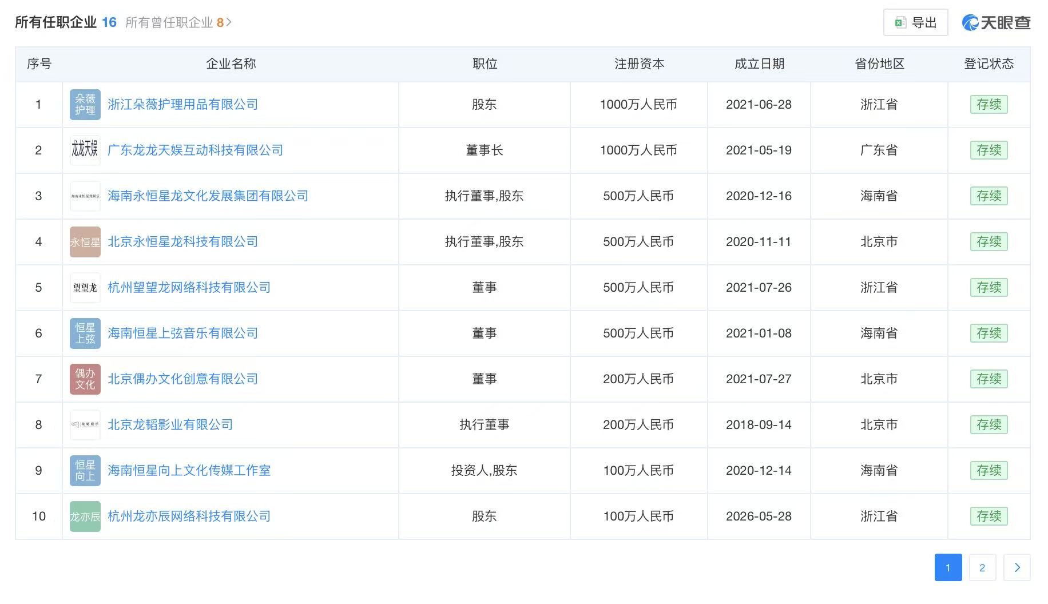
Task: Open 杭州龙亦辰网络科技有限公司 link
Action: (x=189, y=516)
